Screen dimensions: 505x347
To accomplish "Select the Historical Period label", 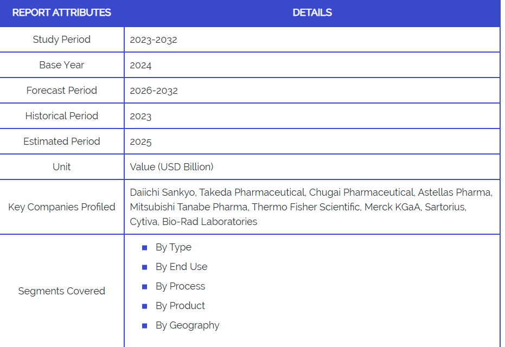I will [x=62, y=116].
